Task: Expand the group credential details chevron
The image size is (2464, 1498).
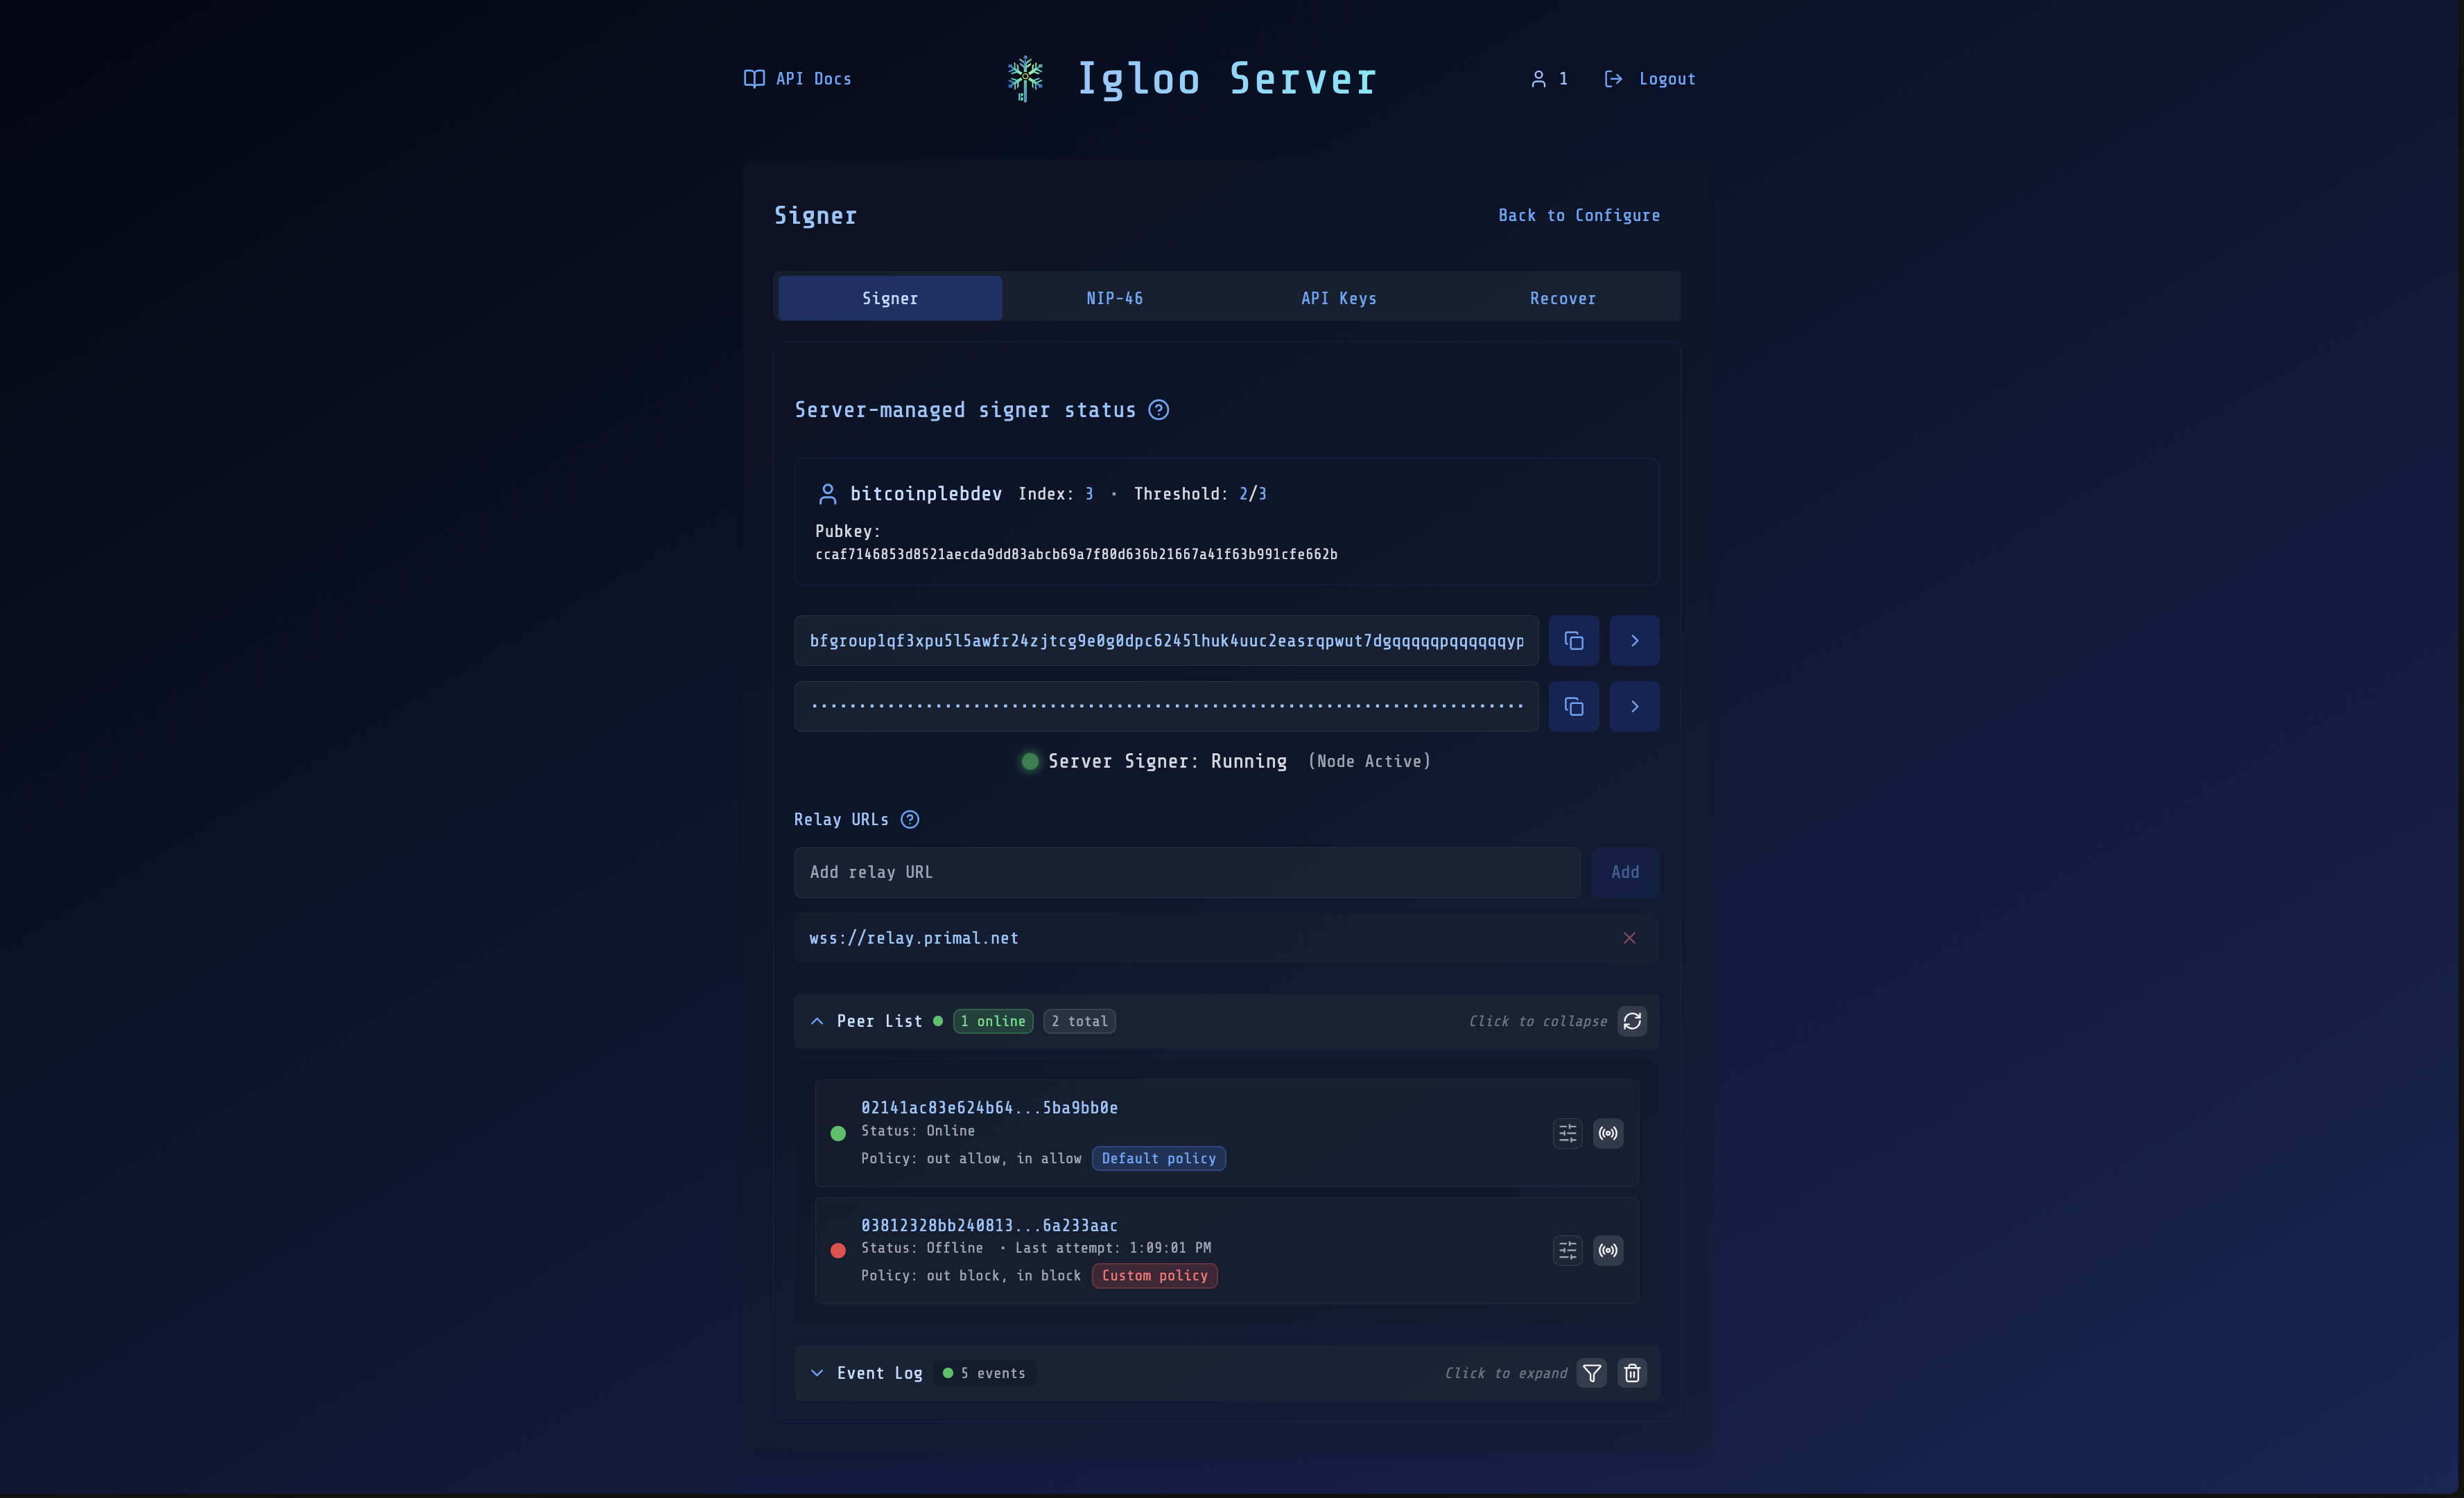Action: [x=1634, y=641]
